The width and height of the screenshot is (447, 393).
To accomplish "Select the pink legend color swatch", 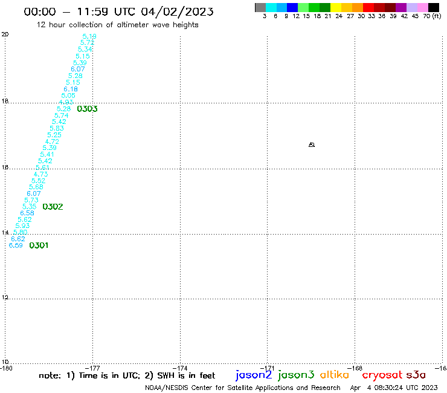I will 422,7.
